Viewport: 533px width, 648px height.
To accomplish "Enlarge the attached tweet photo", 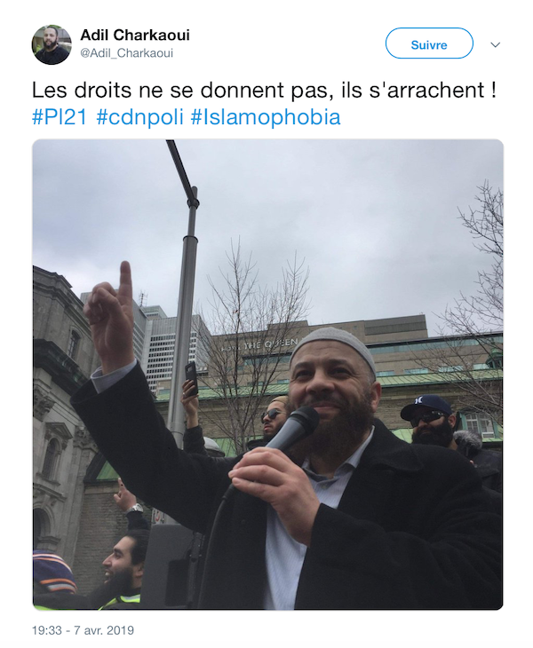I will coord(268,375).
